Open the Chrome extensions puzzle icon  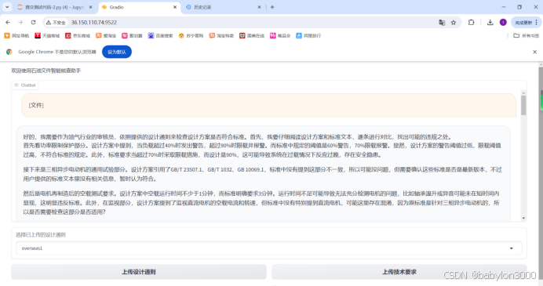tap(472, 23)
